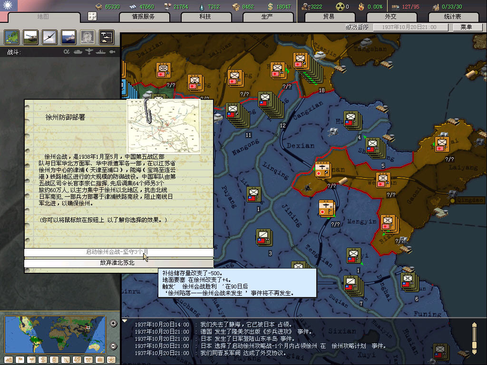This screenshot has height=365, width=487.
Task: Open the air units list icon
Action: point(49,37)
